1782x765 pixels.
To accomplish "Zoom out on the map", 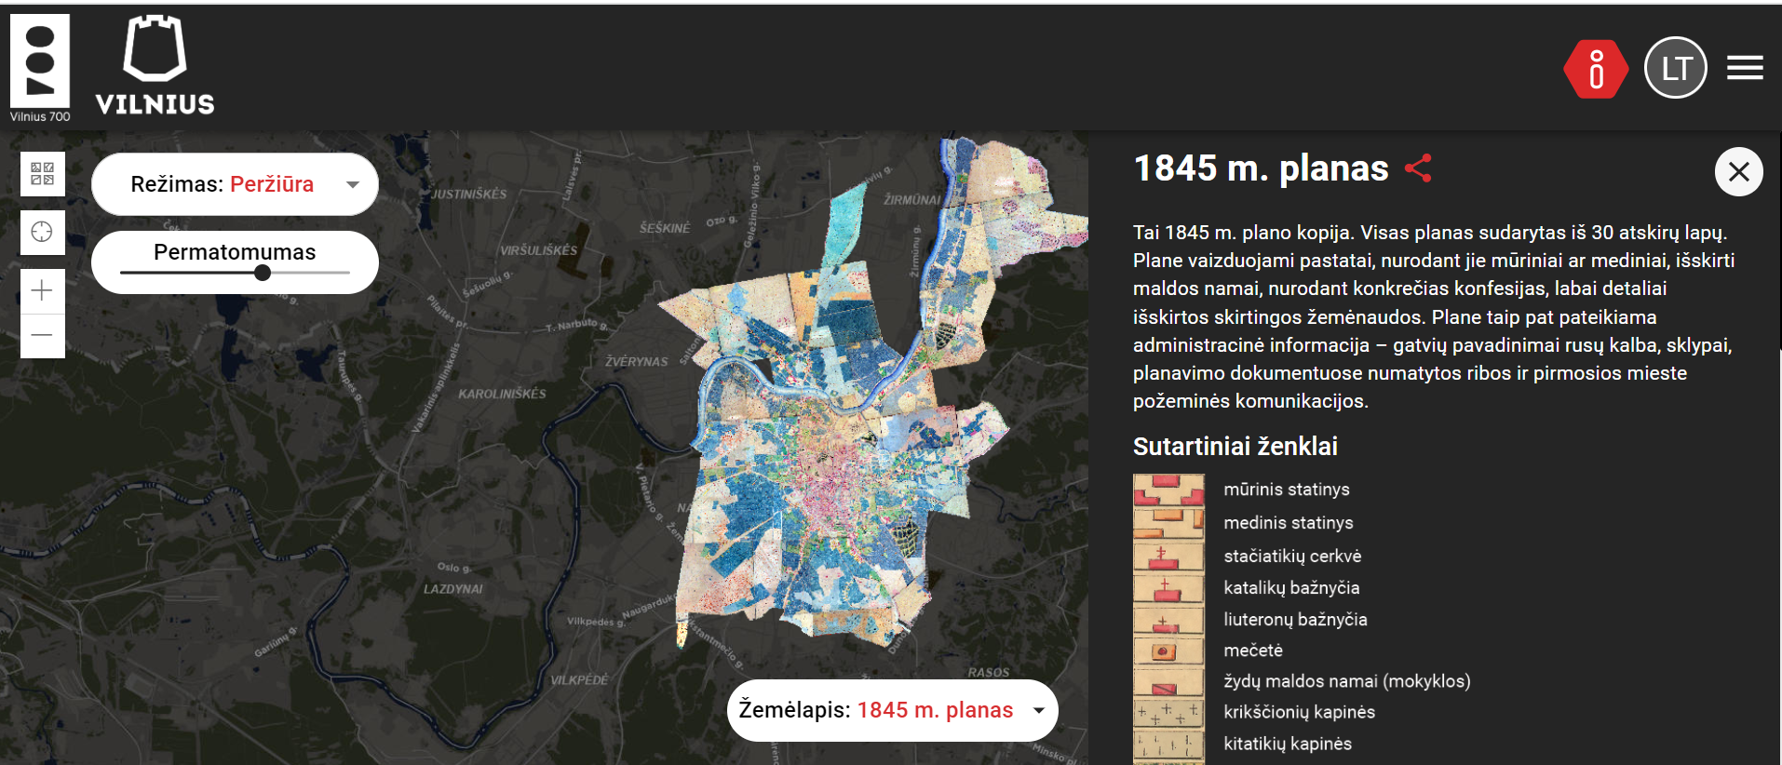I will 43,335.
